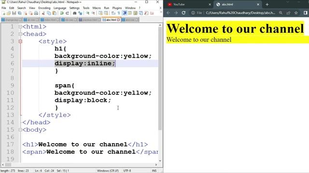Click the INS status bar indicator
Image resolution: width=309 pixels, height=173 pixels.
click(154, 171)
